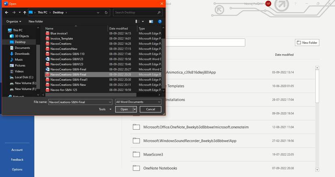Open Account in Word sidebar

point(17,150)
